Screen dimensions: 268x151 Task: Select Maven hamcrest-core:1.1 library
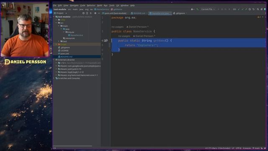click(x=78, y=75)
